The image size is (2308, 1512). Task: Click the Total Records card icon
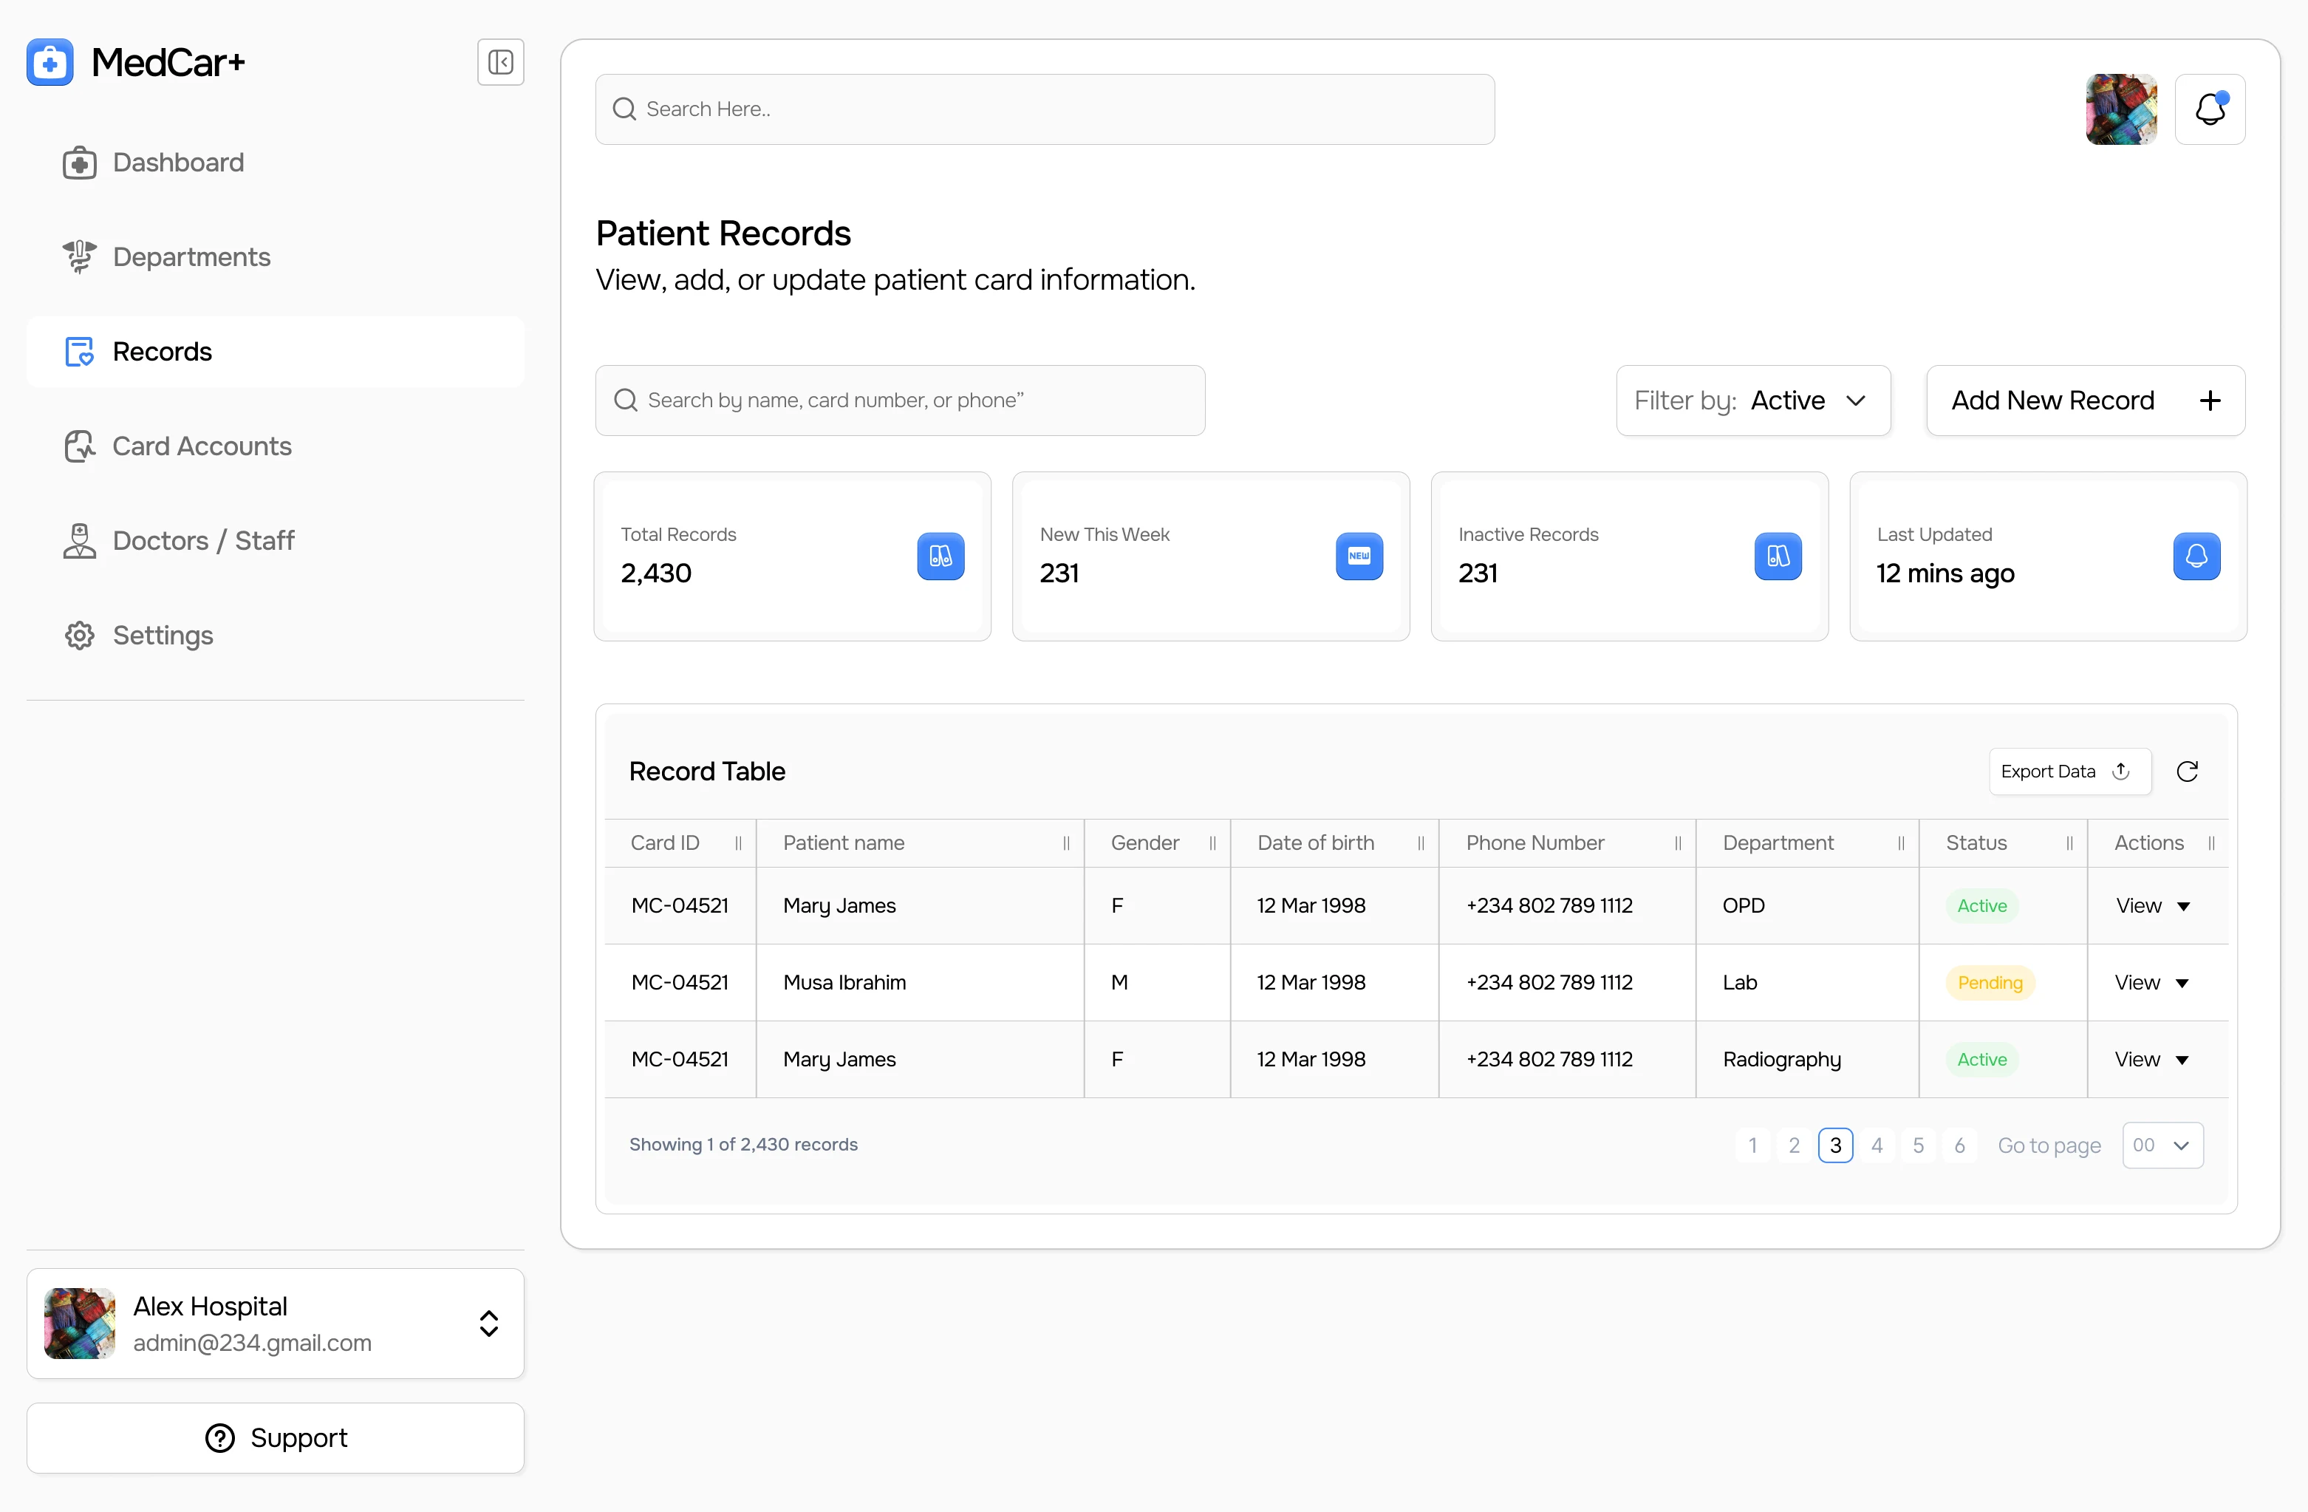coord(940,556)
